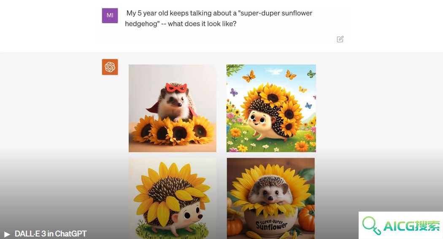Click the white cloud in cartoon sky
This screenshot has width=443, height=239.
point(274,72)
